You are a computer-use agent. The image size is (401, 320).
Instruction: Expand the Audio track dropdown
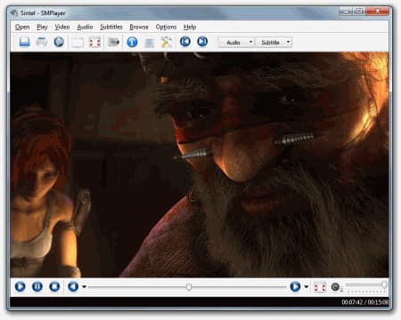tap(237, 43)
